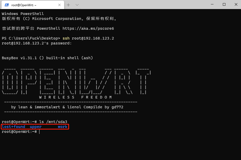Image resolution: width=241 pixels, height=160 pixels.
Task: Click the WIRELESS FREEDOM tagline text
Action: [75, 97]
